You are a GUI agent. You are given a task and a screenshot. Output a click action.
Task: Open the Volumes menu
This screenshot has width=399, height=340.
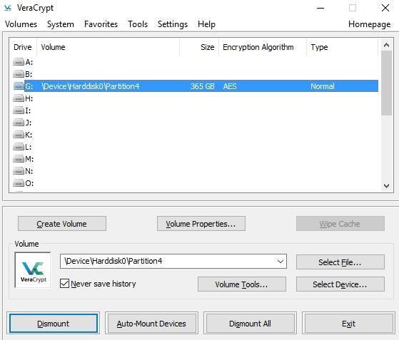(x=21, y=24)
